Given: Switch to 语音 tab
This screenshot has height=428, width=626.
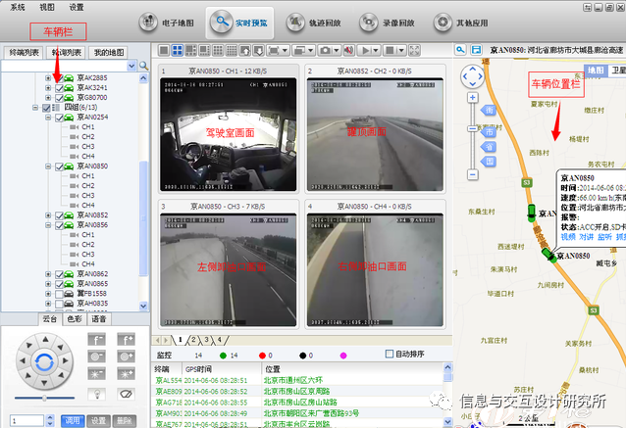Looking at the screenshot, I should tap(99, 319).
